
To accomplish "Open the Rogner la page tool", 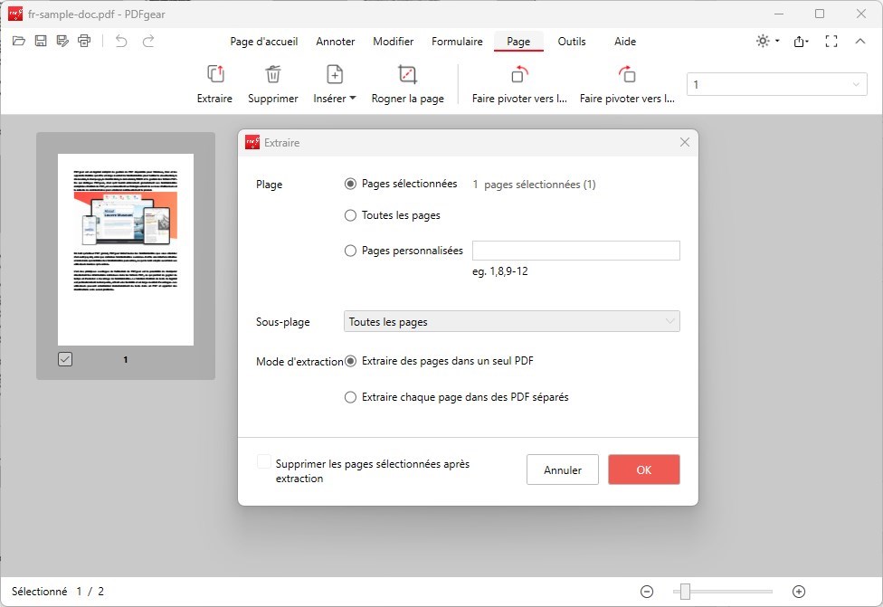I will [x=407, y=81].
